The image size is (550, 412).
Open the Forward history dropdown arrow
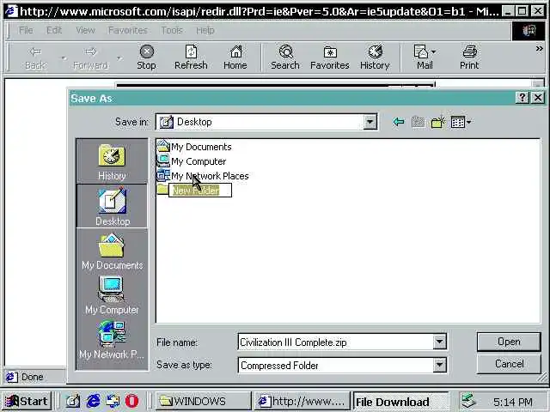[119, 58]
